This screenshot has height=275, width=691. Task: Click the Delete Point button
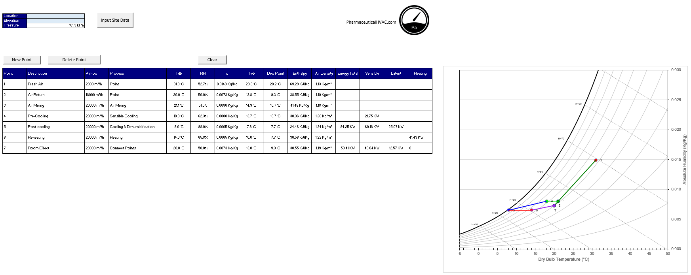tap(74, 60)
